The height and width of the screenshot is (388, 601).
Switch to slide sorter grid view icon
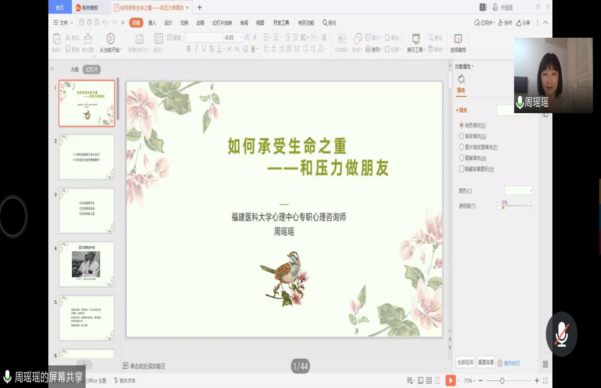[429, 380]
